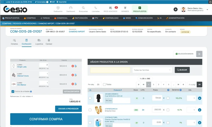
Task: Tick price checkbox in Coat MANUELA row
Action: [x=168, y=98]
